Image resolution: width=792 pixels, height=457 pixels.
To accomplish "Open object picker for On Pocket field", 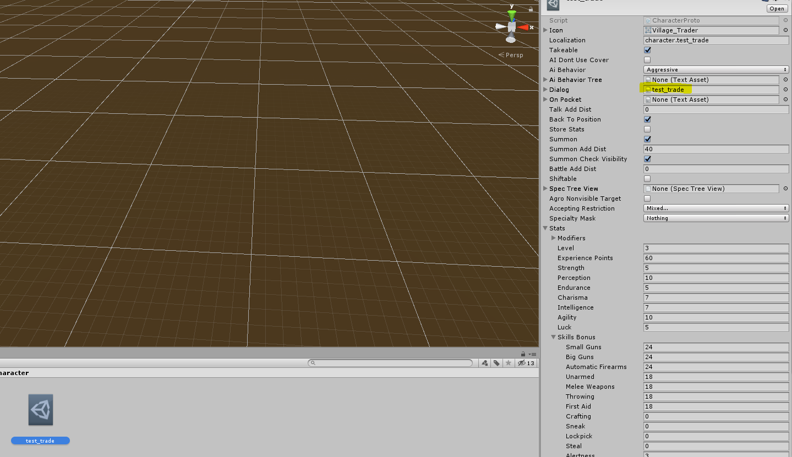I will point(785,100).
